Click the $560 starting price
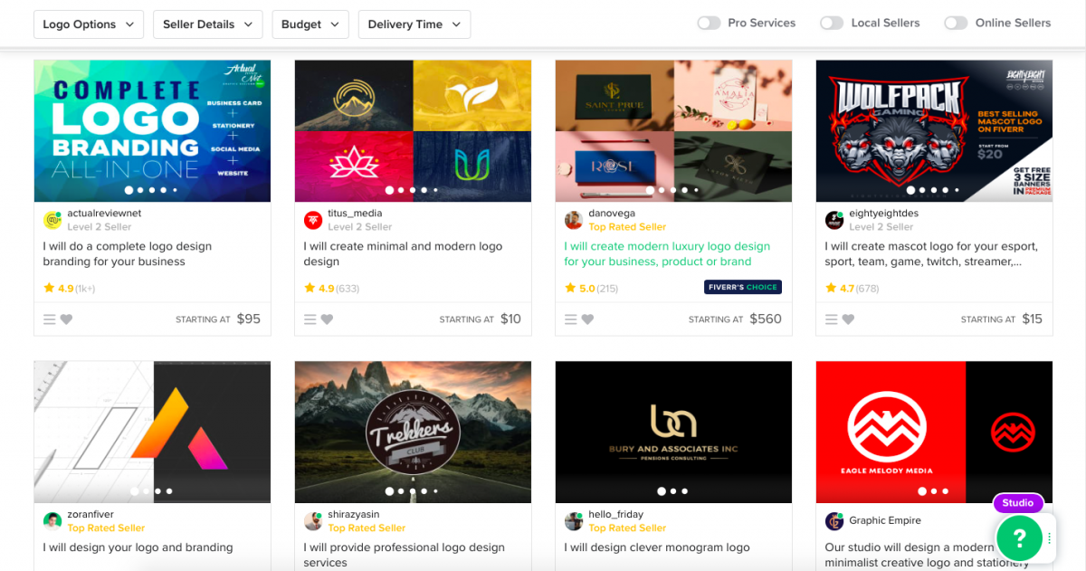Image resolution: width=1086 pixels, height=571 pixels. tap(766, 319)
